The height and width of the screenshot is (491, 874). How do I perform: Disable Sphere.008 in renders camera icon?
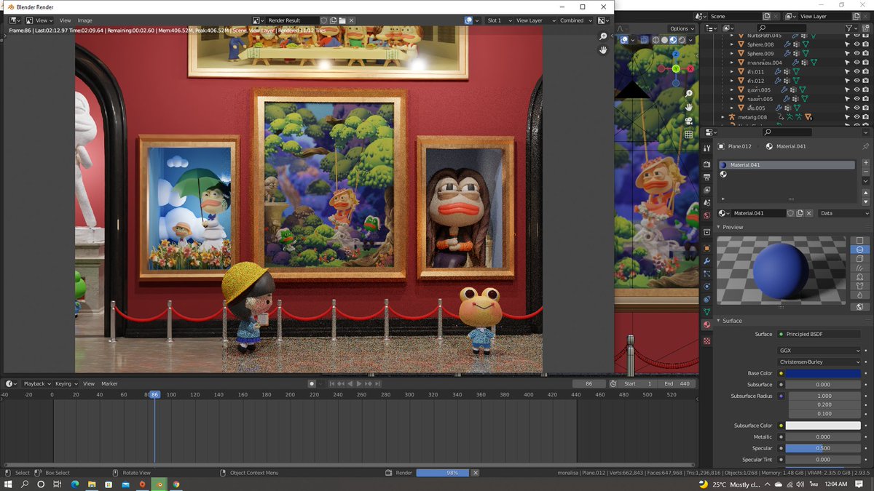click(x=865, y=44)
